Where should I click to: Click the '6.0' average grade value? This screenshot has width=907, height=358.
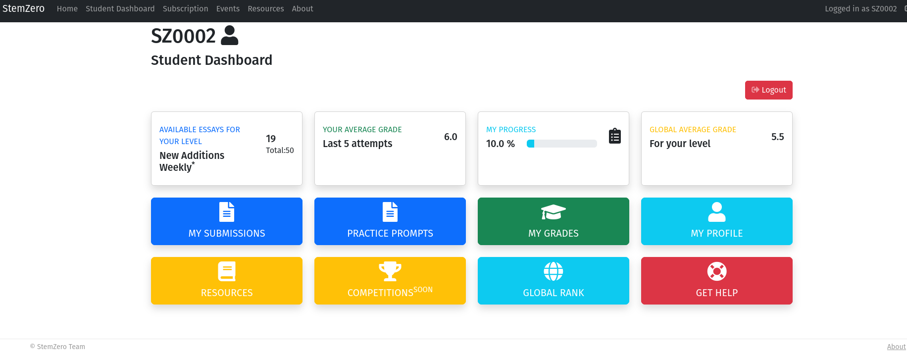coord(451,137)
